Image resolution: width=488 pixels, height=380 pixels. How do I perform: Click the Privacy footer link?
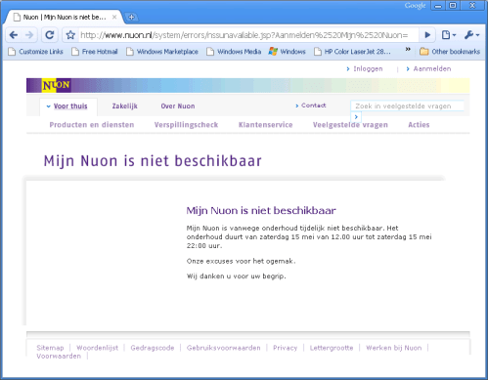coord(286,348)
